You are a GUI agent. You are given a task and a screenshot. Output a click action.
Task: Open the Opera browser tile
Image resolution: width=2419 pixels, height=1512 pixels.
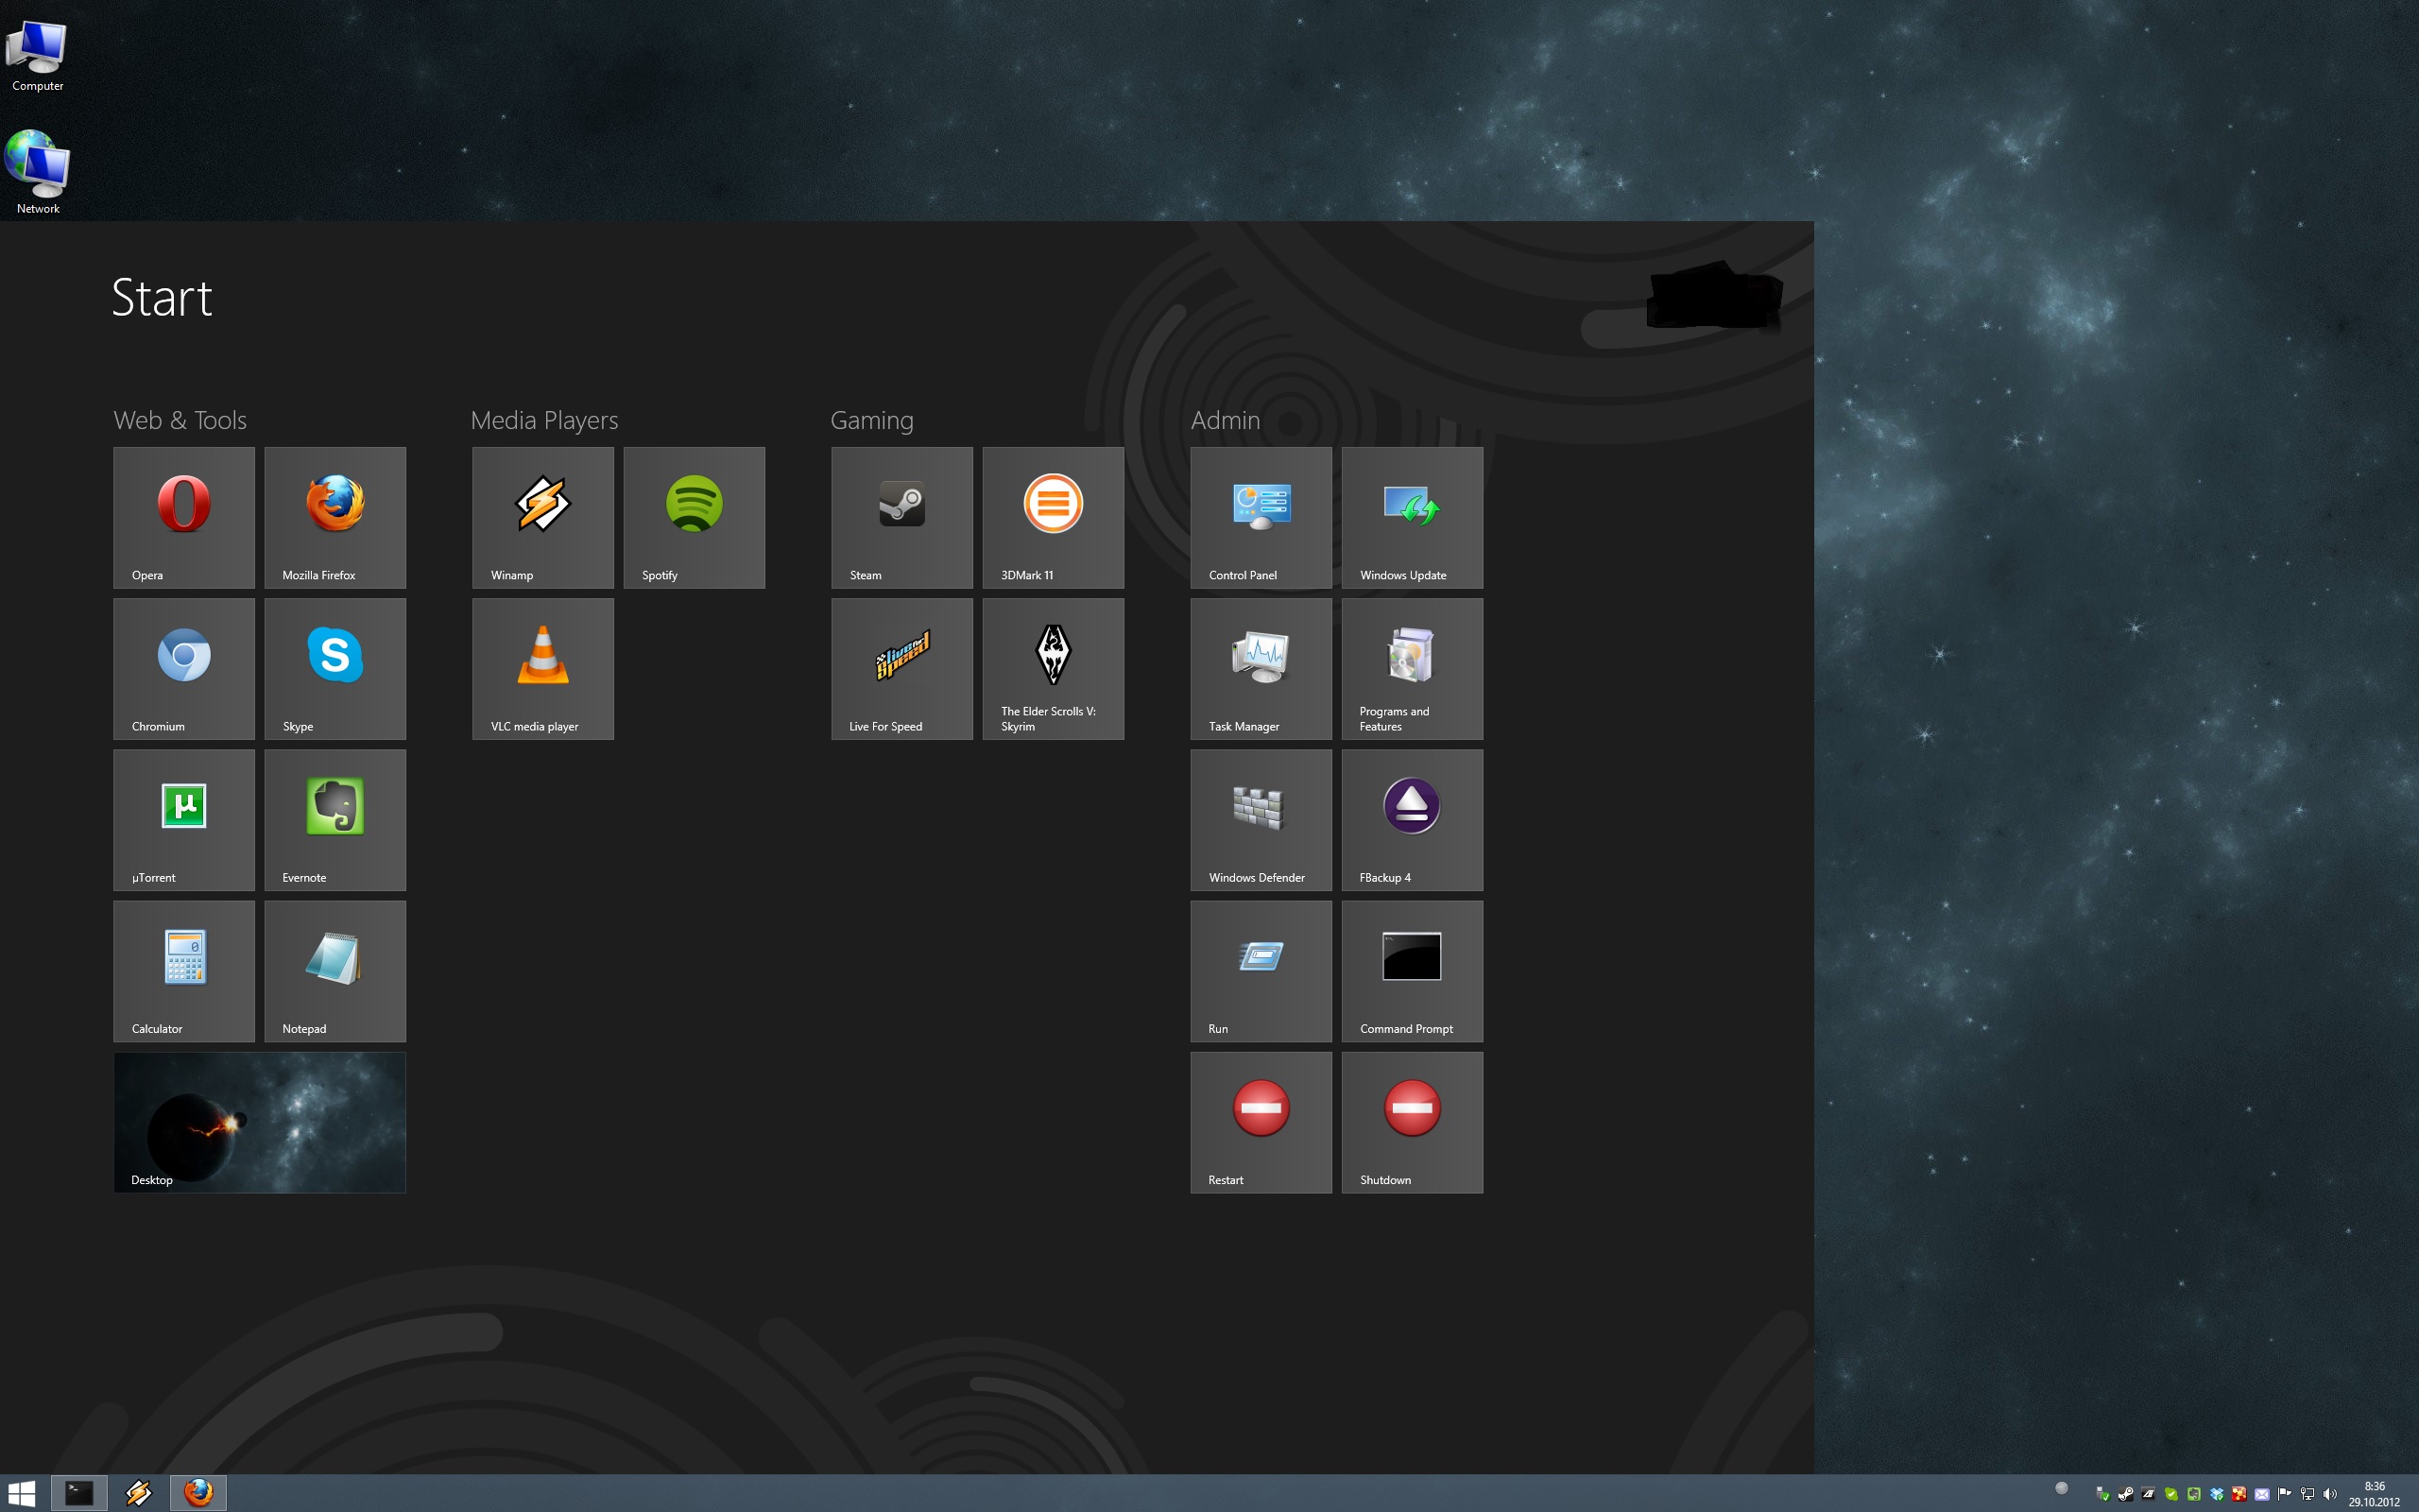click(184, 517)
